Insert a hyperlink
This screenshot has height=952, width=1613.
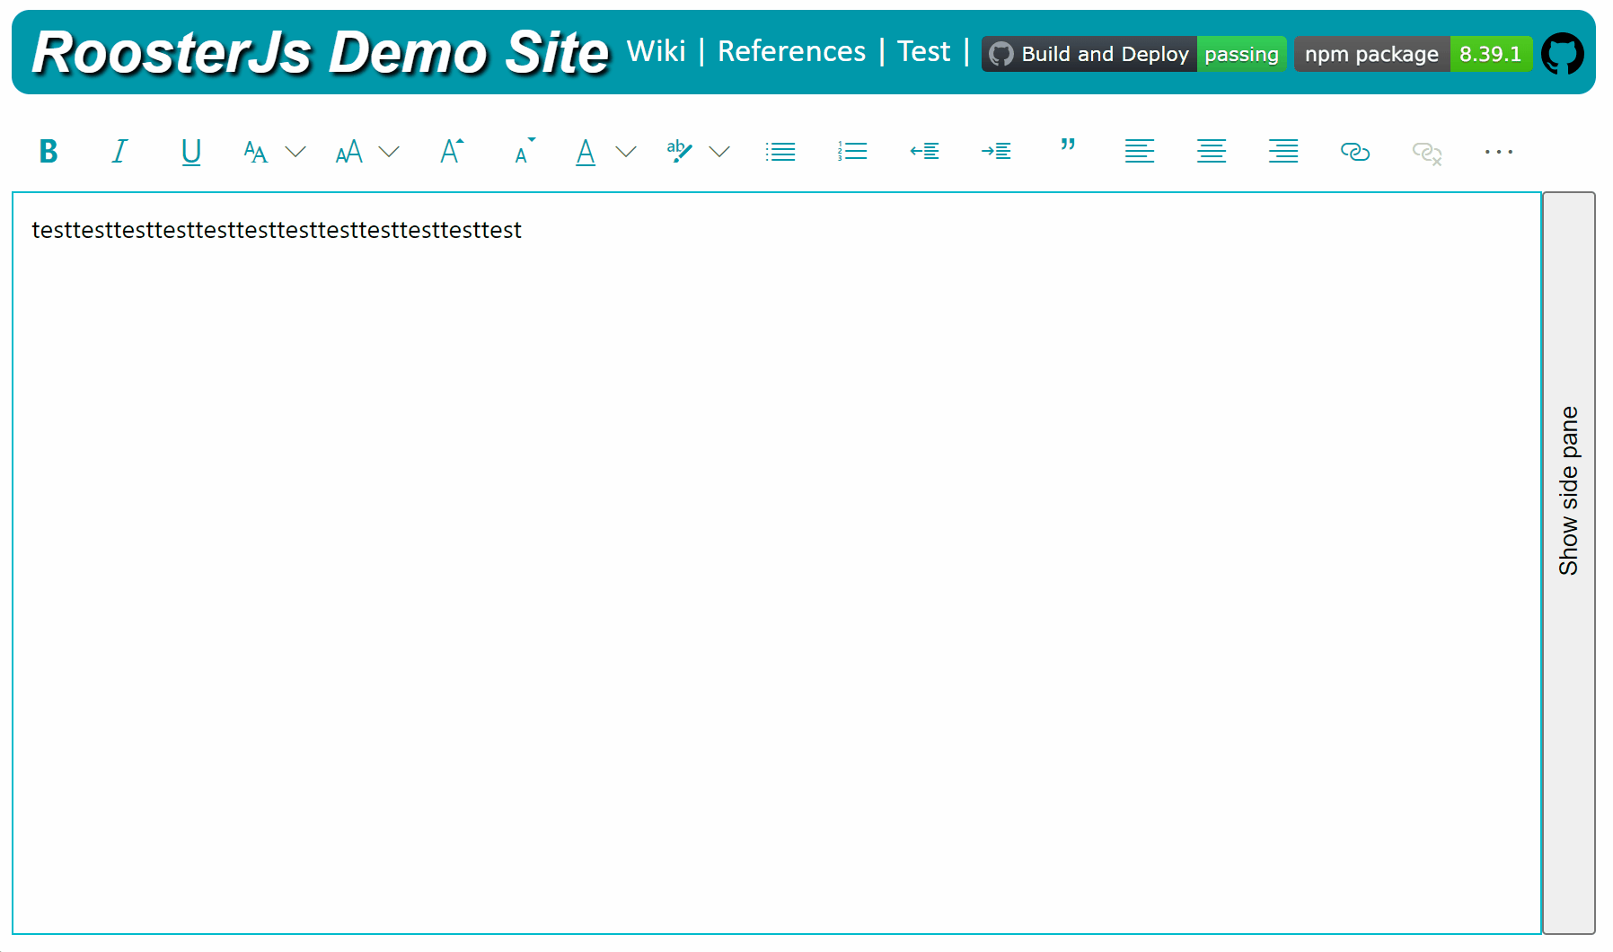[x=1354, y=151]
